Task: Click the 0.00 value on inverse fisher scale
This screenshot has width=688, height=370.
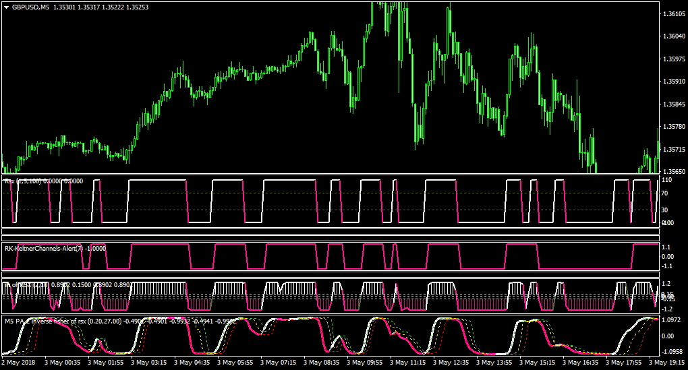Action: point(668,336)
